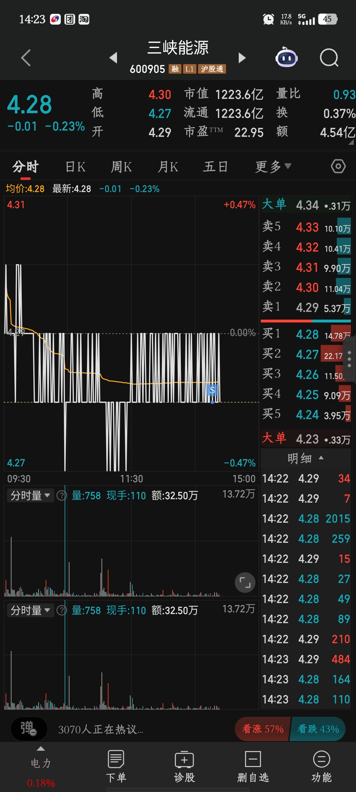Viewport: 356px width, 792px height.
Task: Tap the intraday price chart
Action: (x=131, y=333)
